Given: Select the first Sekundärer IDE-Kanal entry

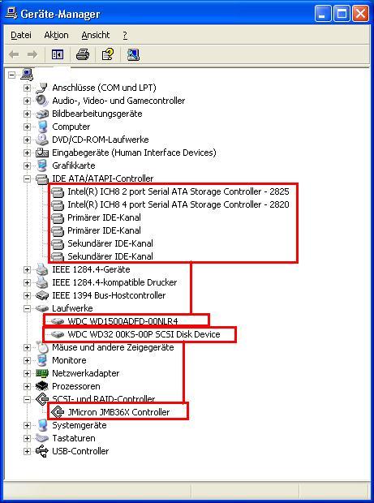Looking at the screenshot, I should pos(110,243).
